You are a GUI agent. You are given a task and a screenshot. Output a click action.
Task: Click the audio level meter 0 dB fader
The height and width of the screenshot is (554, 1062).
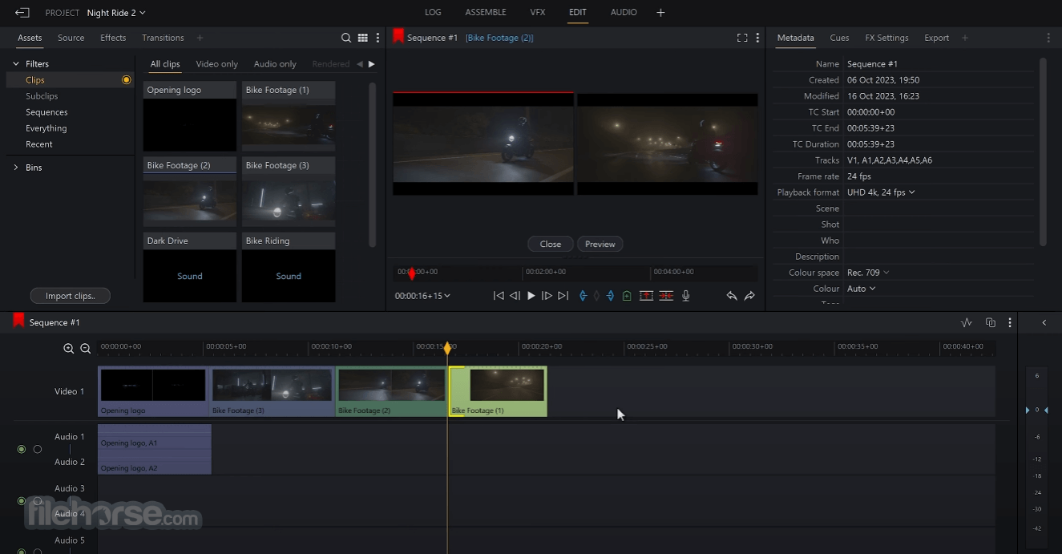[x=1036, y=410]
